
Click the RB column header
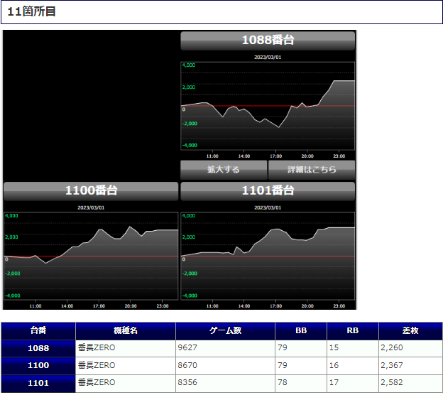[353, 331]
